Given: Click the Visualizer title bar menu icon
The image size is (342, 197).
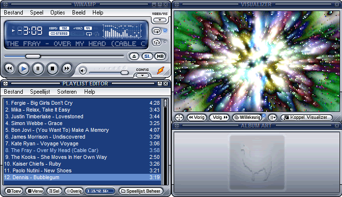Looking at the screenshot, I should coord(177,4).
